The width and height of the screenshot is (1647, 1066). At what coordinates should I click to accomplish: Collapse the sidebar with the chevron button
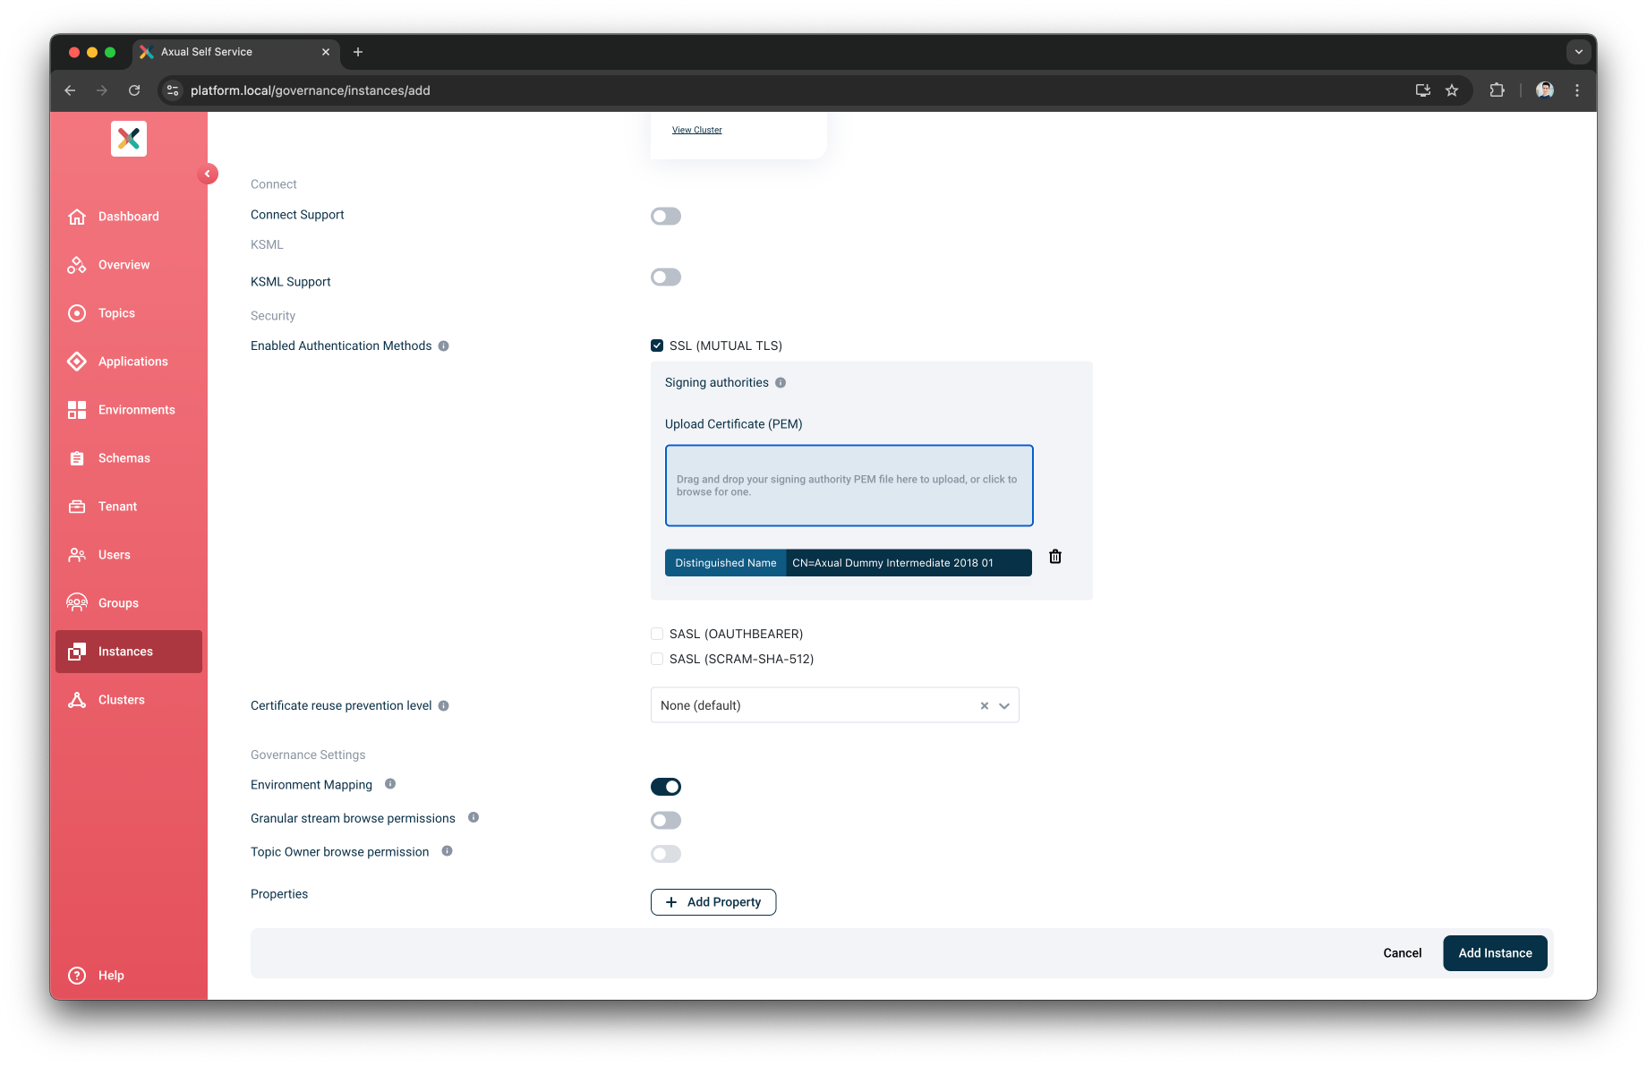pyautogui.click(x=208, y=174)
